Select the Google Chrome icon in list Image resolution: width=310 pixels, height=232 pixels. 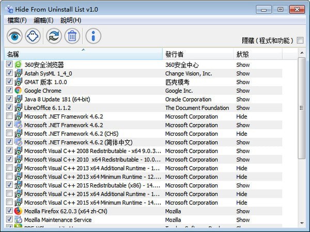[x=19, y=91]
